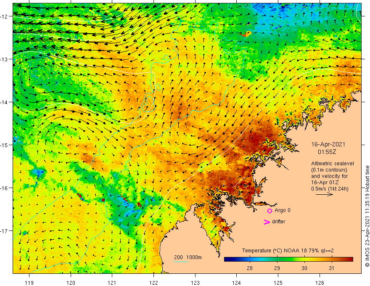Click the '200 1000m' bathymetry label
This screenshot has width=370, height=286.
[188, 257]
